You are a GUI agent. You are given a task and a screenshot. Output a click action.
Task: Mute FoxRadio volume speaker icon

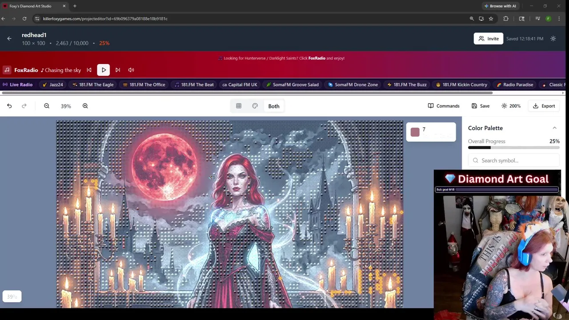point(131,70)
